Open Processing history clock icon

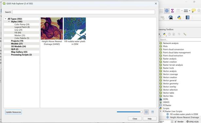169,34
